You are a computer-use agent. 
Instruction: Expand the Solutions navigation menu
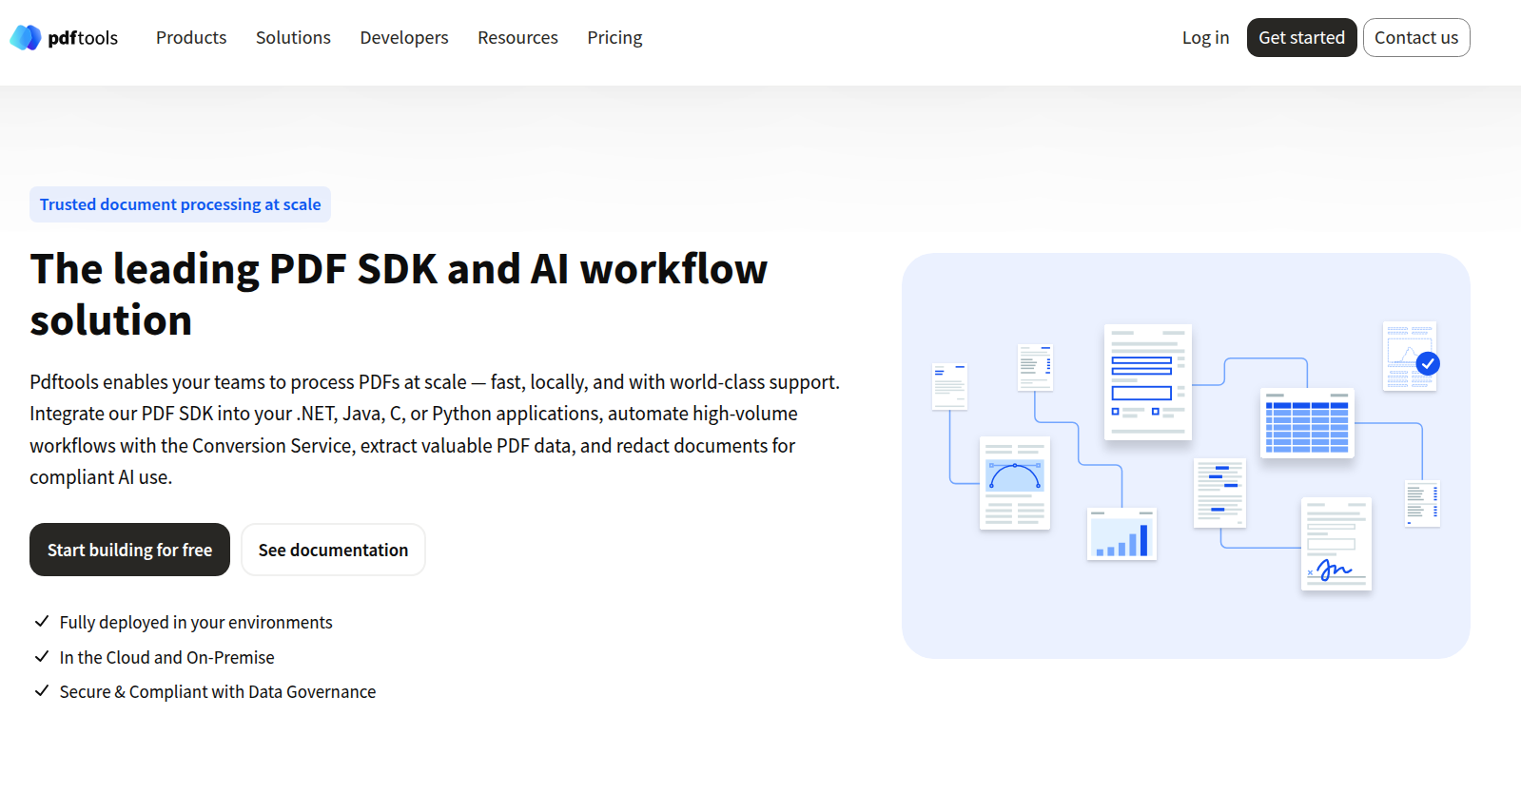293,38
